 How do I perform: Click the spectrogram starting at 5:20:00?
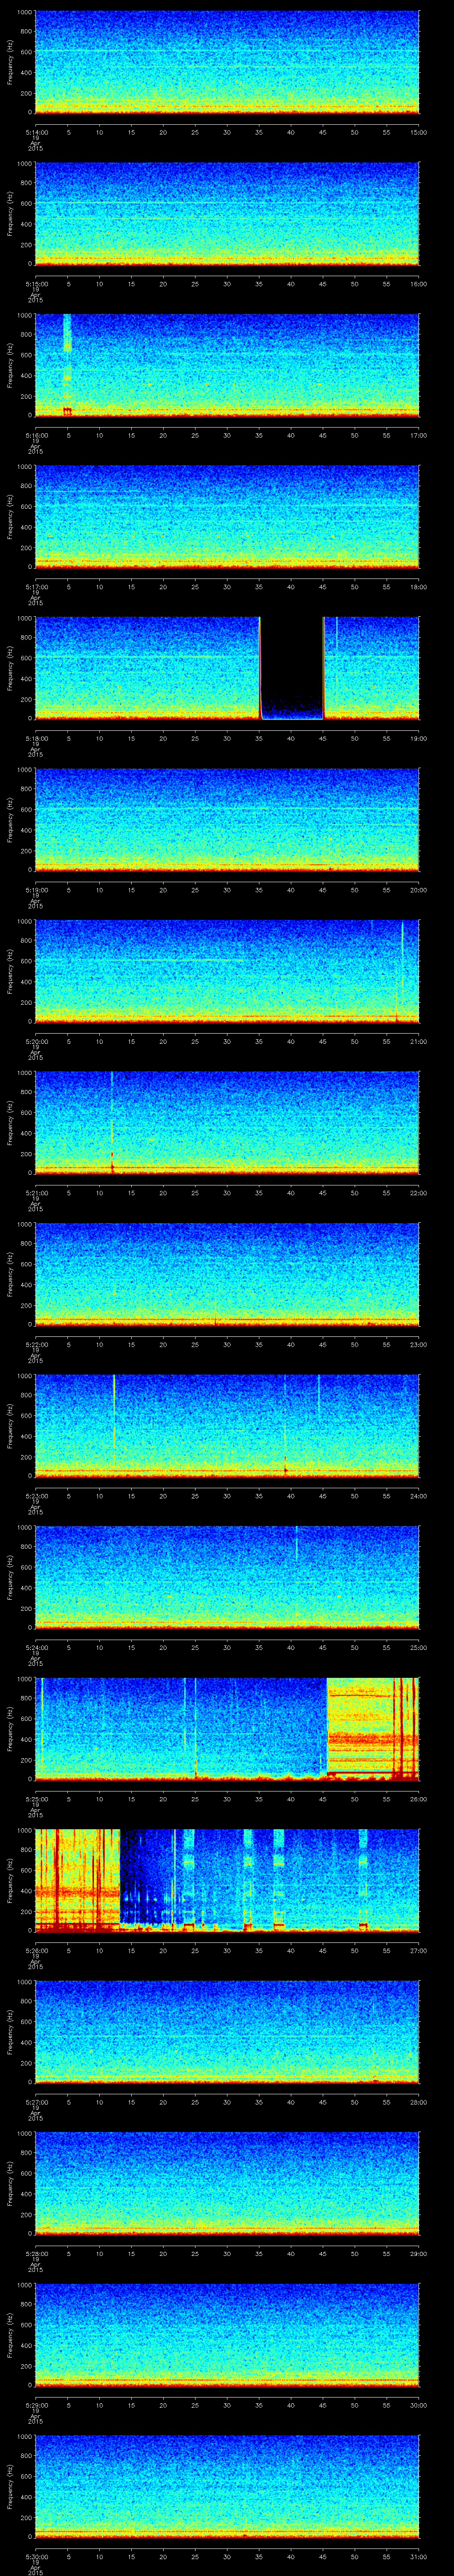(x=227, y=972)
